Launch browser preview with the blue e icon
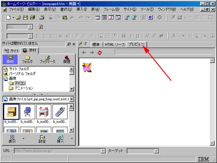Image resolution: width=217 pixels, height=163 pixels. coord(150,17)
